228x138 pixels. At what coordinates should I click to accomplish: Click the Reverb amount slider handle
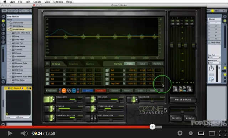tap(59, 110)
